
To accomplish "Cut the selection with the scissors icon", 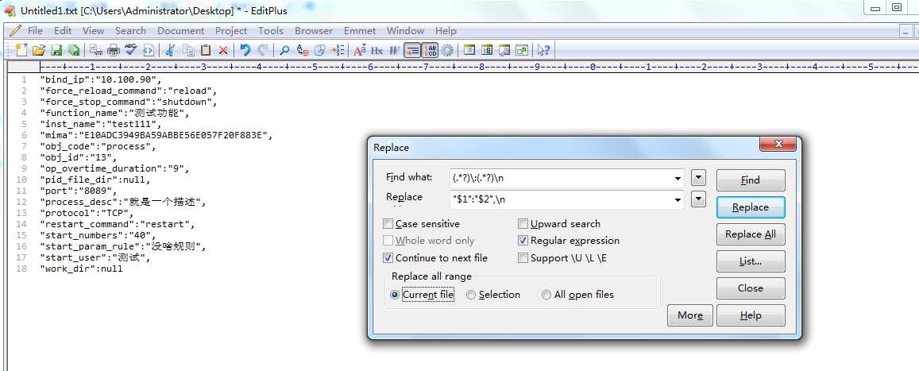I will click(x=170, y=50).
